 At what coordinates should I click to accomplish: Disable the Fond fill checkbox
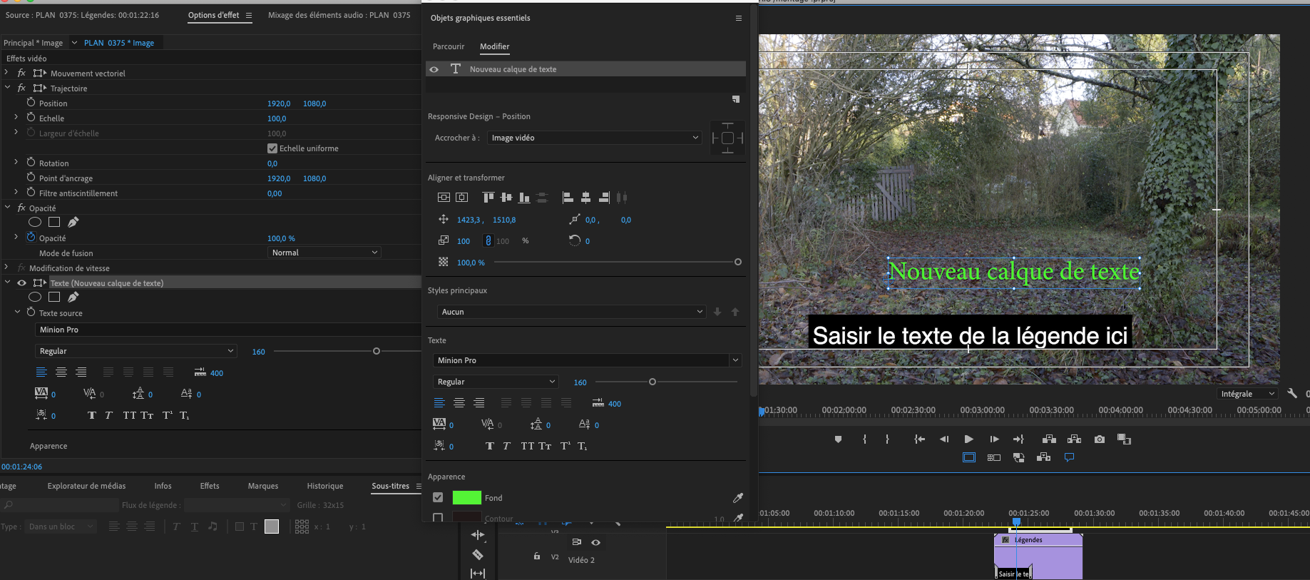438,498
